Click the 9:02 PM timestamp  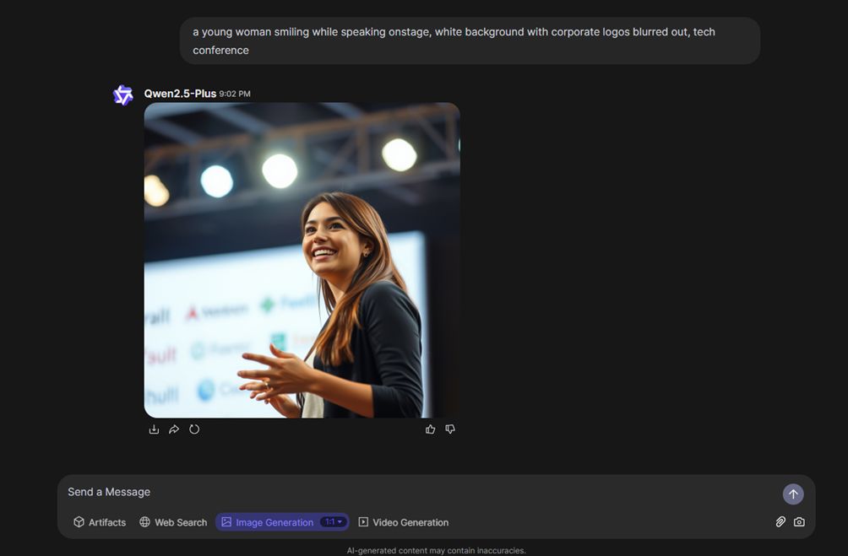click(235, 94)
